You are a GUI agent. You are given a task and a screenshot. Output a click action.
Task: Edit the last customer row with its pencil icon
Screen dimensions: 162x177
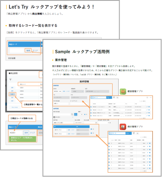147,116
